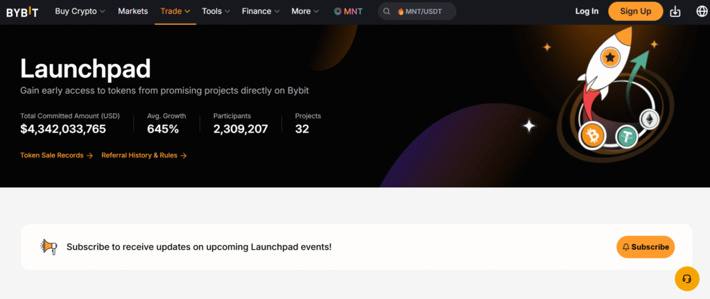Open Token Sale Records link
710x299 pixels.
[x=57, y=155]
